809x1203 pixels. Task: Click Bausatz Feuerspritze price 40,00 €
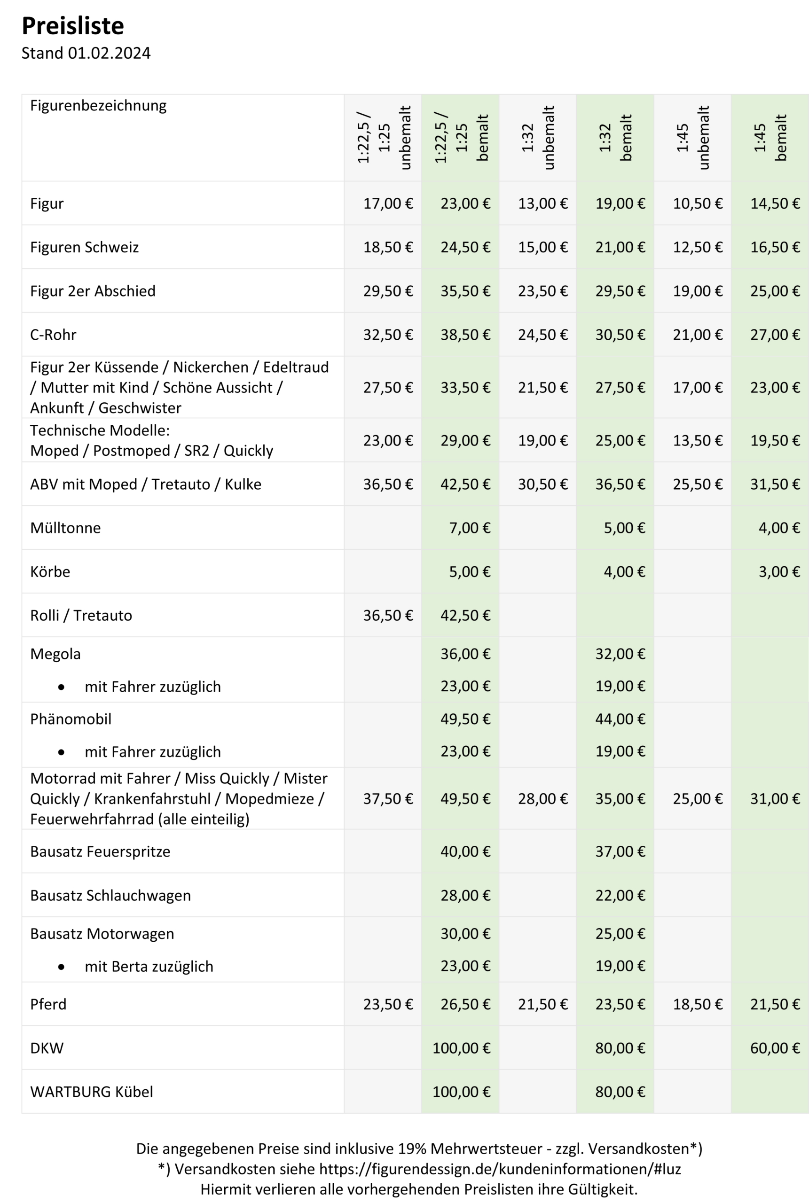(x=465, y=851)
